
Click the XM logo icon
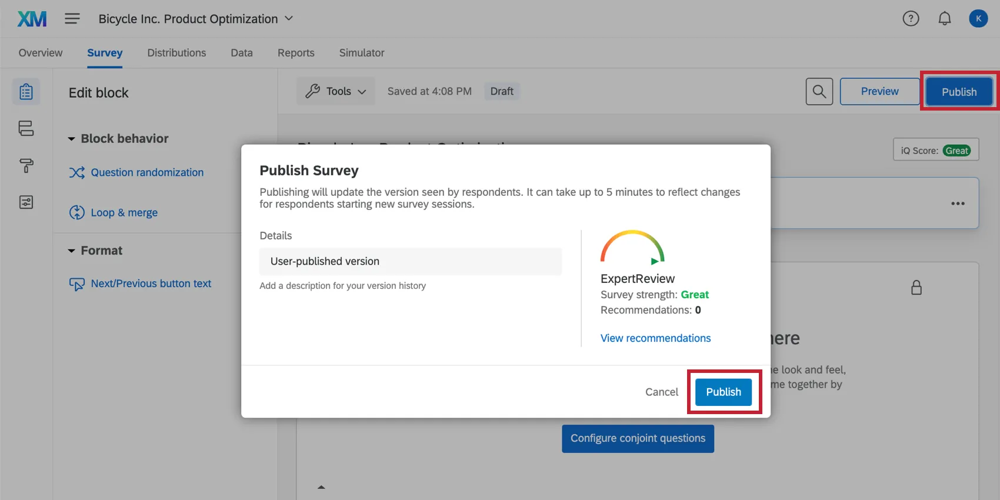[32, 19]
